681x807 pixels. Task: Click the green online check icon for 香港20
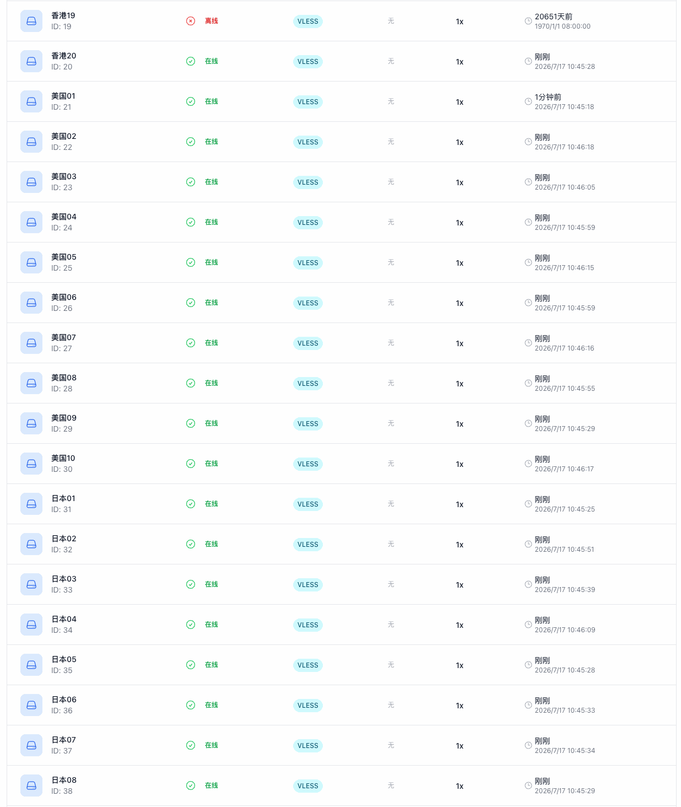tap(191, 61)
